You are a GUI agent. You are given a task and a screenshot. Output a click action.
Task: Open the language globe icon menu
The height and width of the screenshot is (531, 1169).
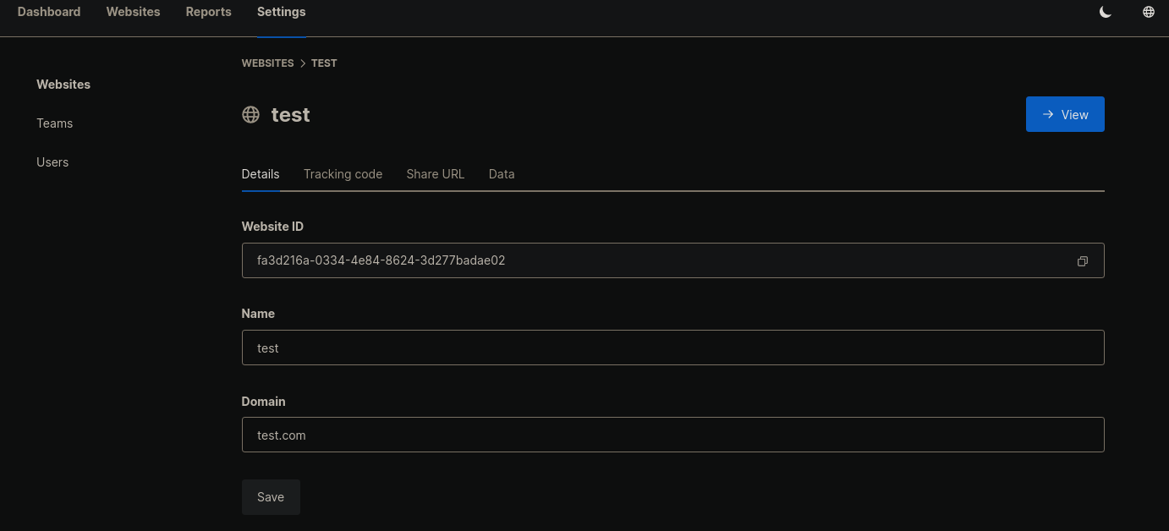pyautogui.click(x=1148, y=12)
